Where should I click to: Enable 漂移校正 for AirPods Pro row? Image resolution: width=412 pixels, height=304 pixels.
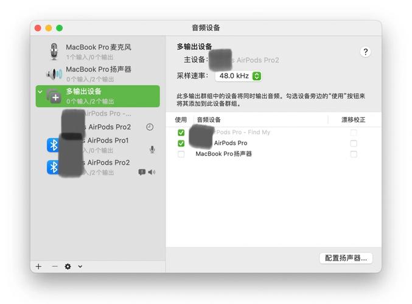point(354,143)
